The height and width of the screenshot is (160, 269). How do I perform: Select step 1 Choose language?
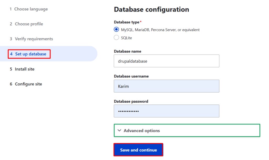(x=29, y=9)
